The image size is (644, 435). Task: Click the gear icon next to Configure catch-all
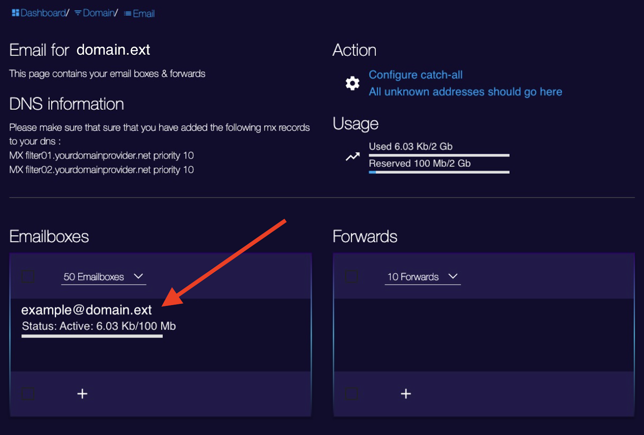pos(352,83)
